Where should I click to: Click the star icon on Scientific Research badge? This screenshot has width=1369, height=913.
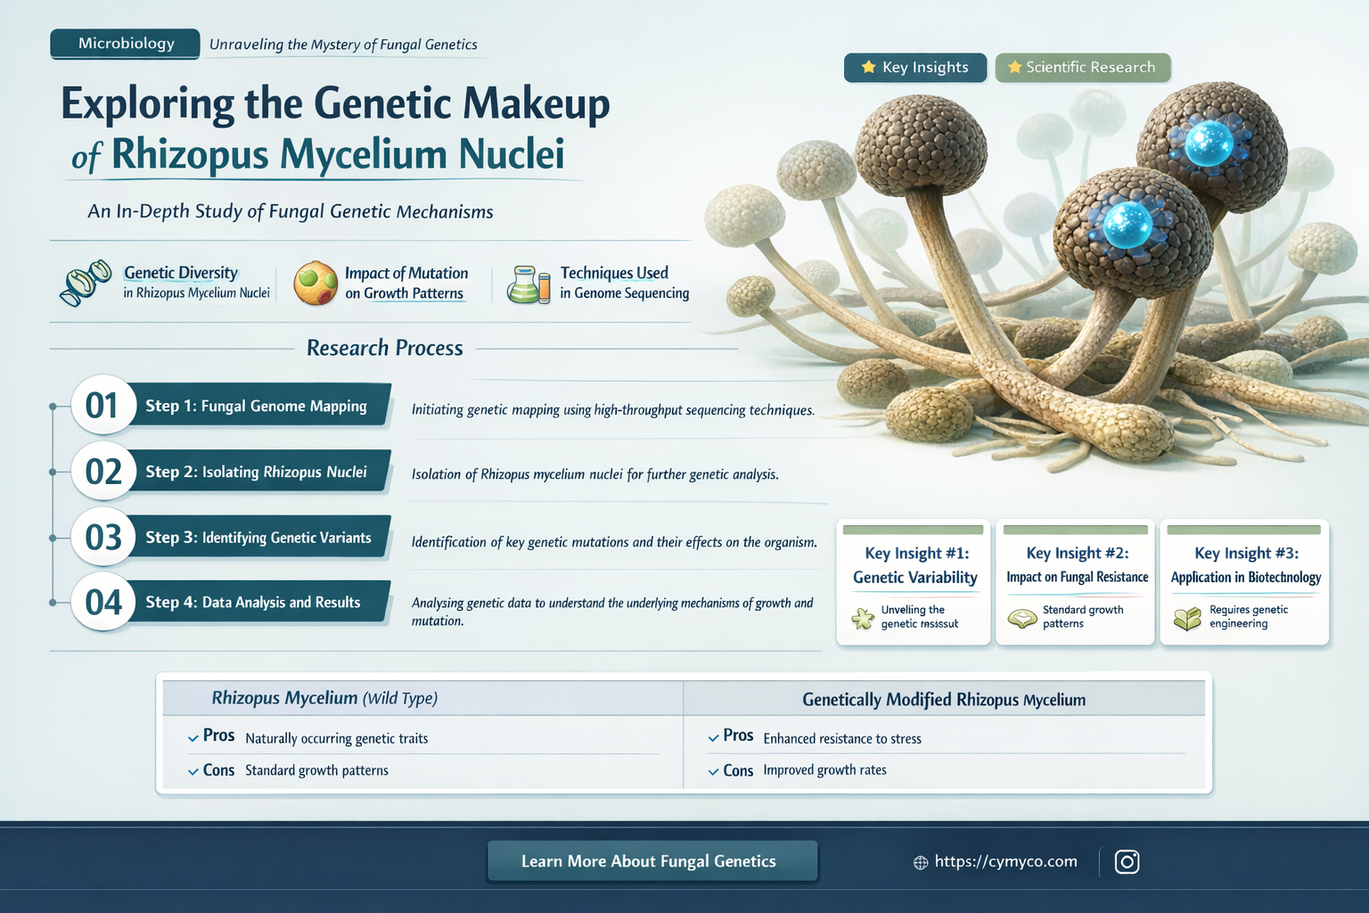point(1015,67)
